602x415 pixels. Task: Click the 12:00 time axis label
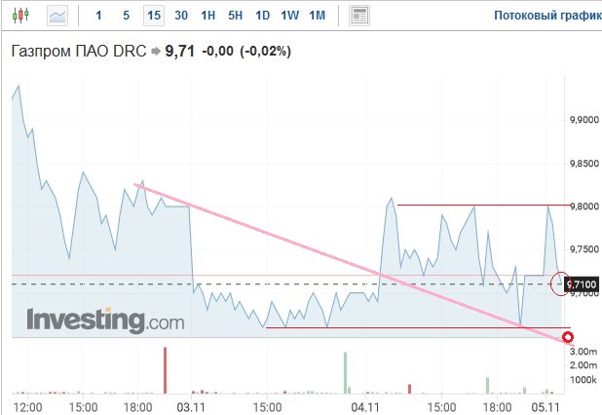27,407
